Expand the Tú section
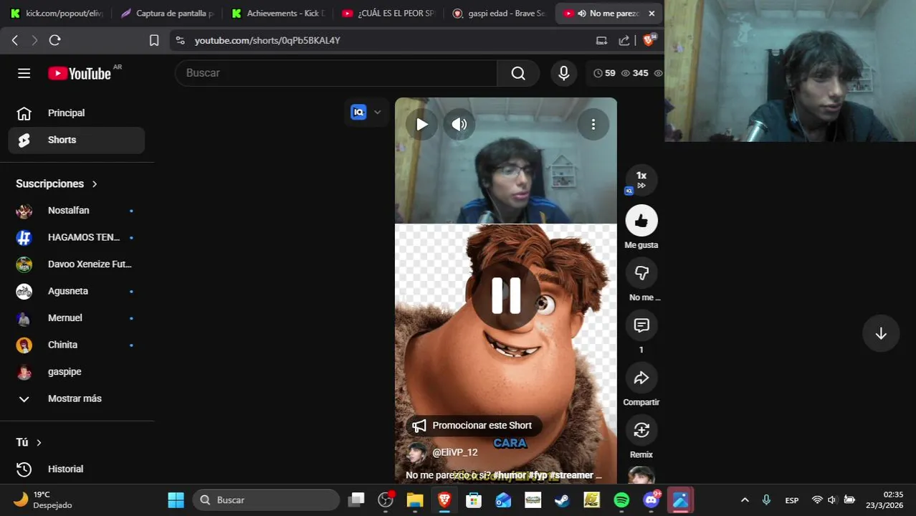 [29, 442]
